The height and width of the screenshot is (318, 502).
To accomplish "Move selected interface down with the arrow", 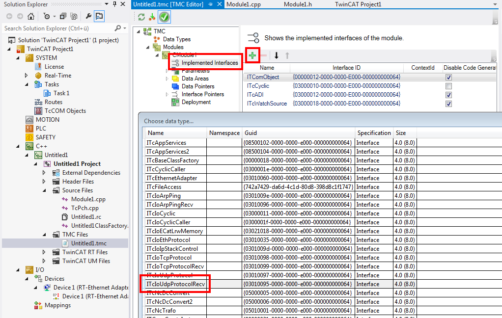I will pyautogui.click(x=276, y=55).
